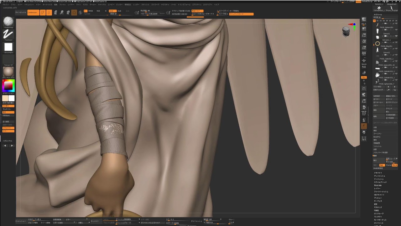Click the Gizmo 3D circular button
Screen dimensions: 401x226
(74, 13)
